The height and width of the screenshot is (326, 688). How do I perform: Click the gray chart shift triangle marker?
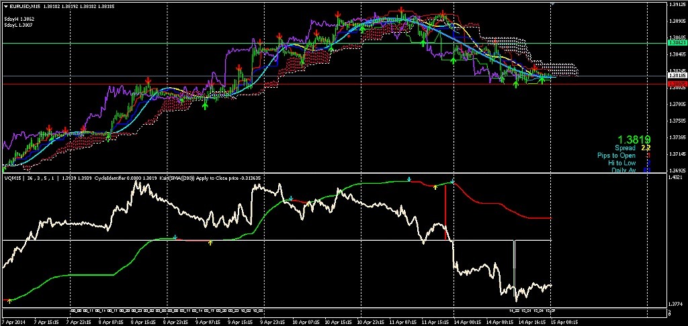(x=553, y=3)
